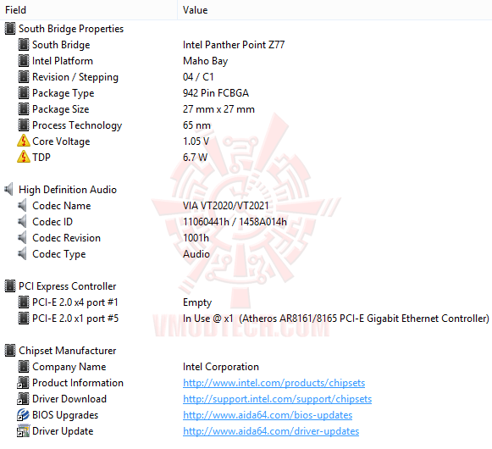Select the PCI-E 2.0 x4 port #1 label
The height and width of the screenshot is (449, 492).
pyautogui.click(x=75, y=302)
